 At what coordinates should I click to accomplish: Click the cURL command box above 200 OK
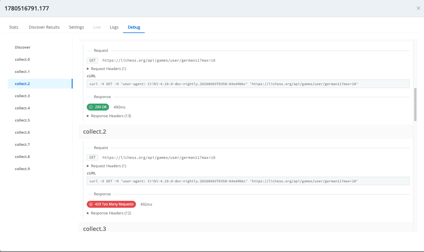click(248, 84)
